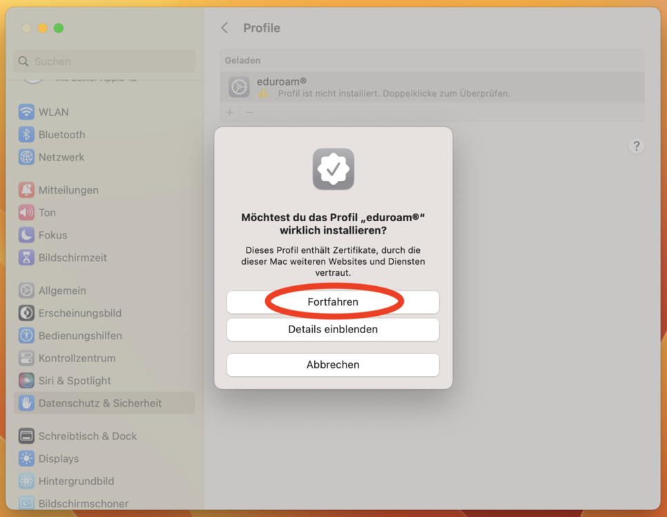
Task: Click Details einblenden button
Action: pos(333,329)
